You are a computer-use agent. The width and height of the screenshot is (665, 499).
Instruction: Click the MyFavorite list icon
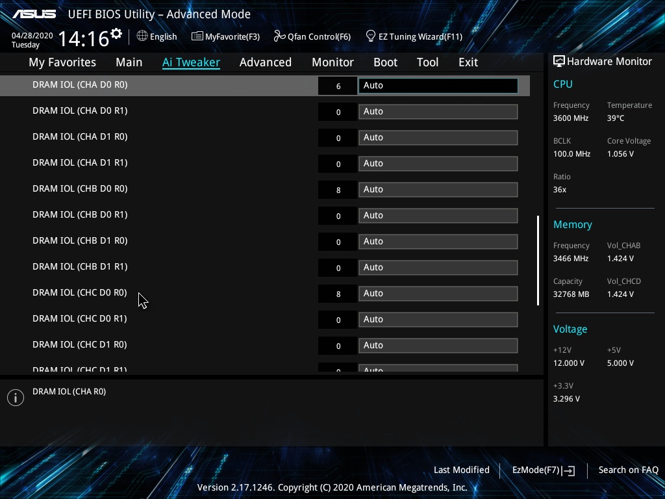coord(197,36)
